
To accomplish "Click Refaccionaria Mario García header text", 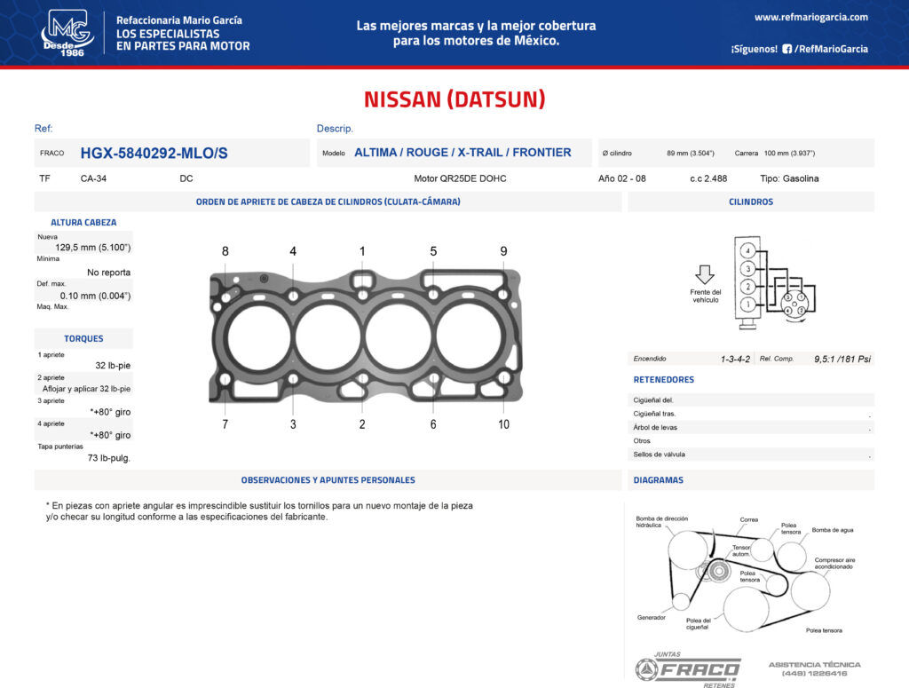I will coord(179,20).
